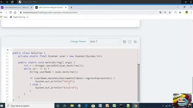The height and width of the screenshot is (108, 193).
Task: Click the "int n = Integer.parseInt" line
Action: (x=54, y=66)
